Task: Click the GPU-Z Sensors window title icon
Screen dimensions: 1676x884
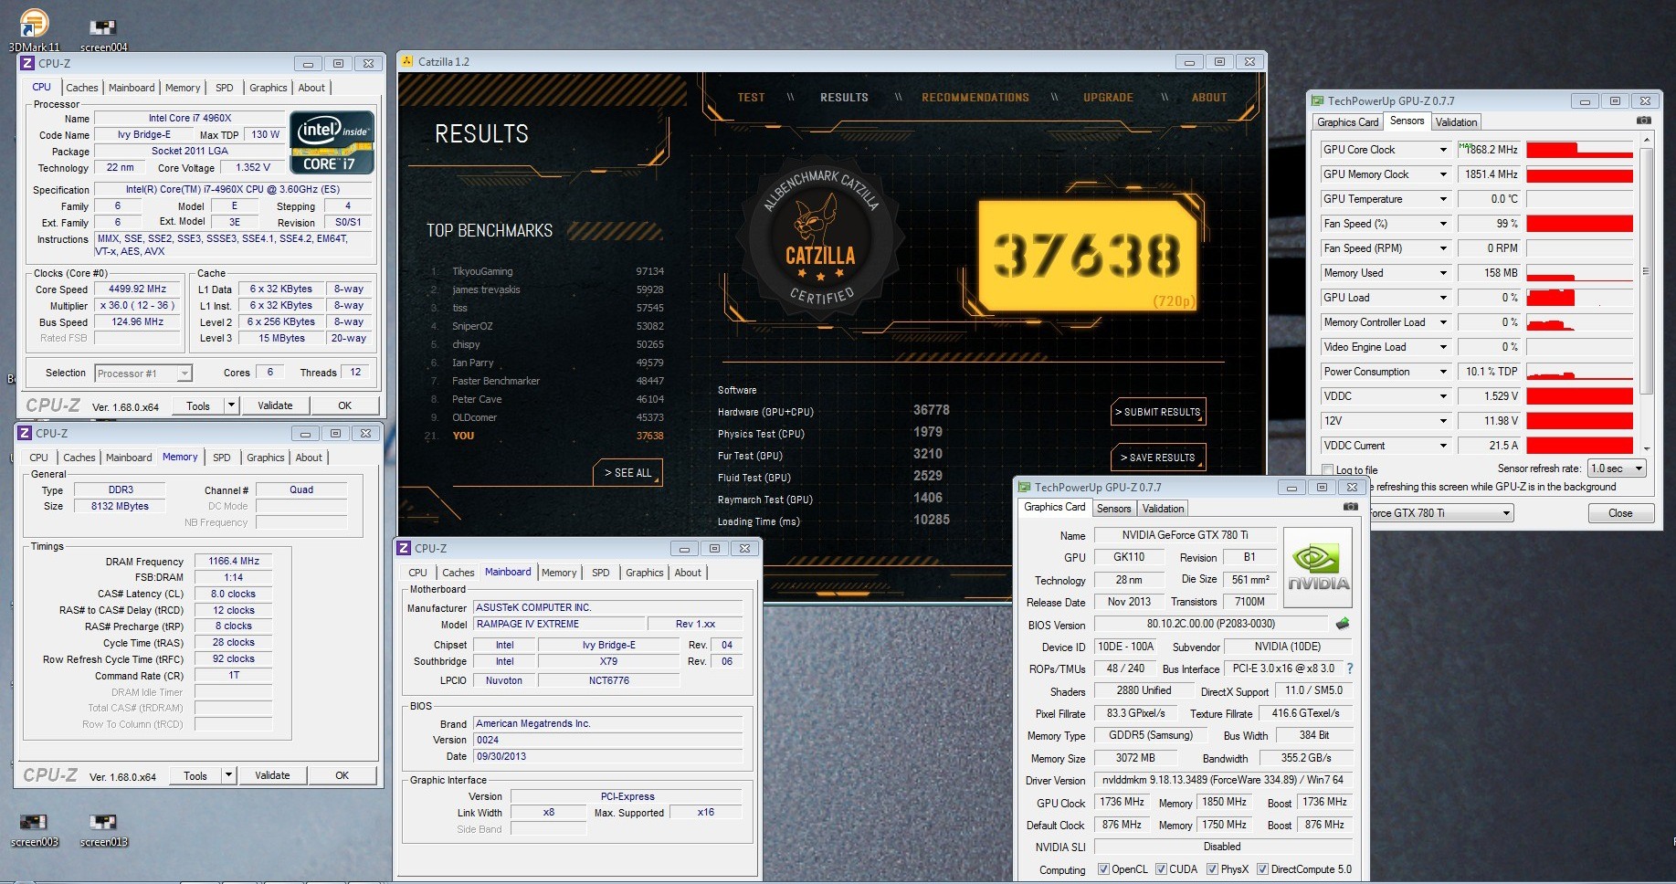Action: 1317,100
